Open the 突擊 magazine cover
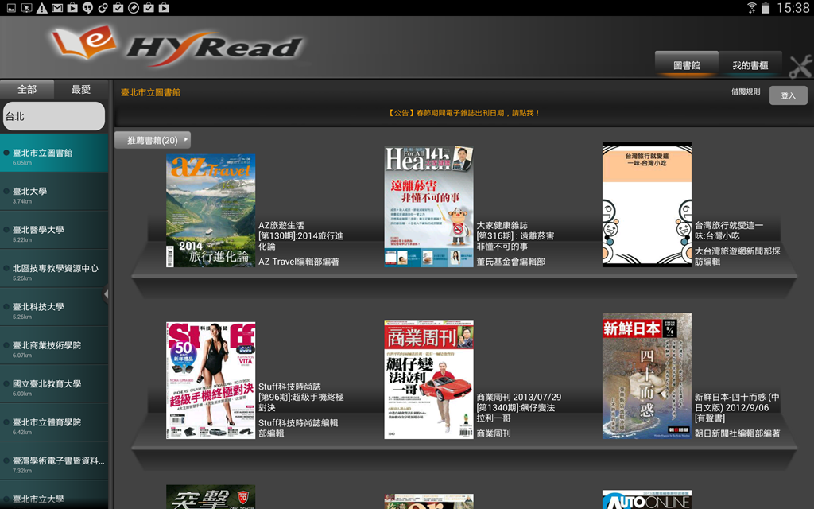 click(x=211, y=497)
